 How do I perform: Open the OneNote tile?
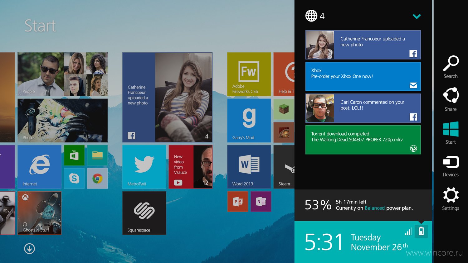tap(261, 202)
